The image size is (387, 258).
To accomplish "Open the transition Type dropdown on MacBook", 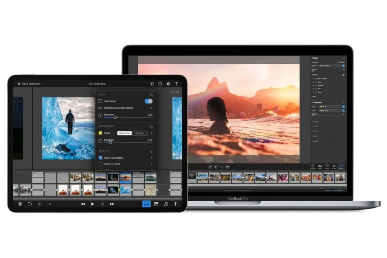I will 332,107.
